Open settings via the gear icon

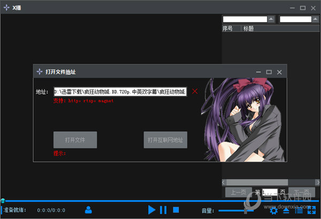[274, 210]
